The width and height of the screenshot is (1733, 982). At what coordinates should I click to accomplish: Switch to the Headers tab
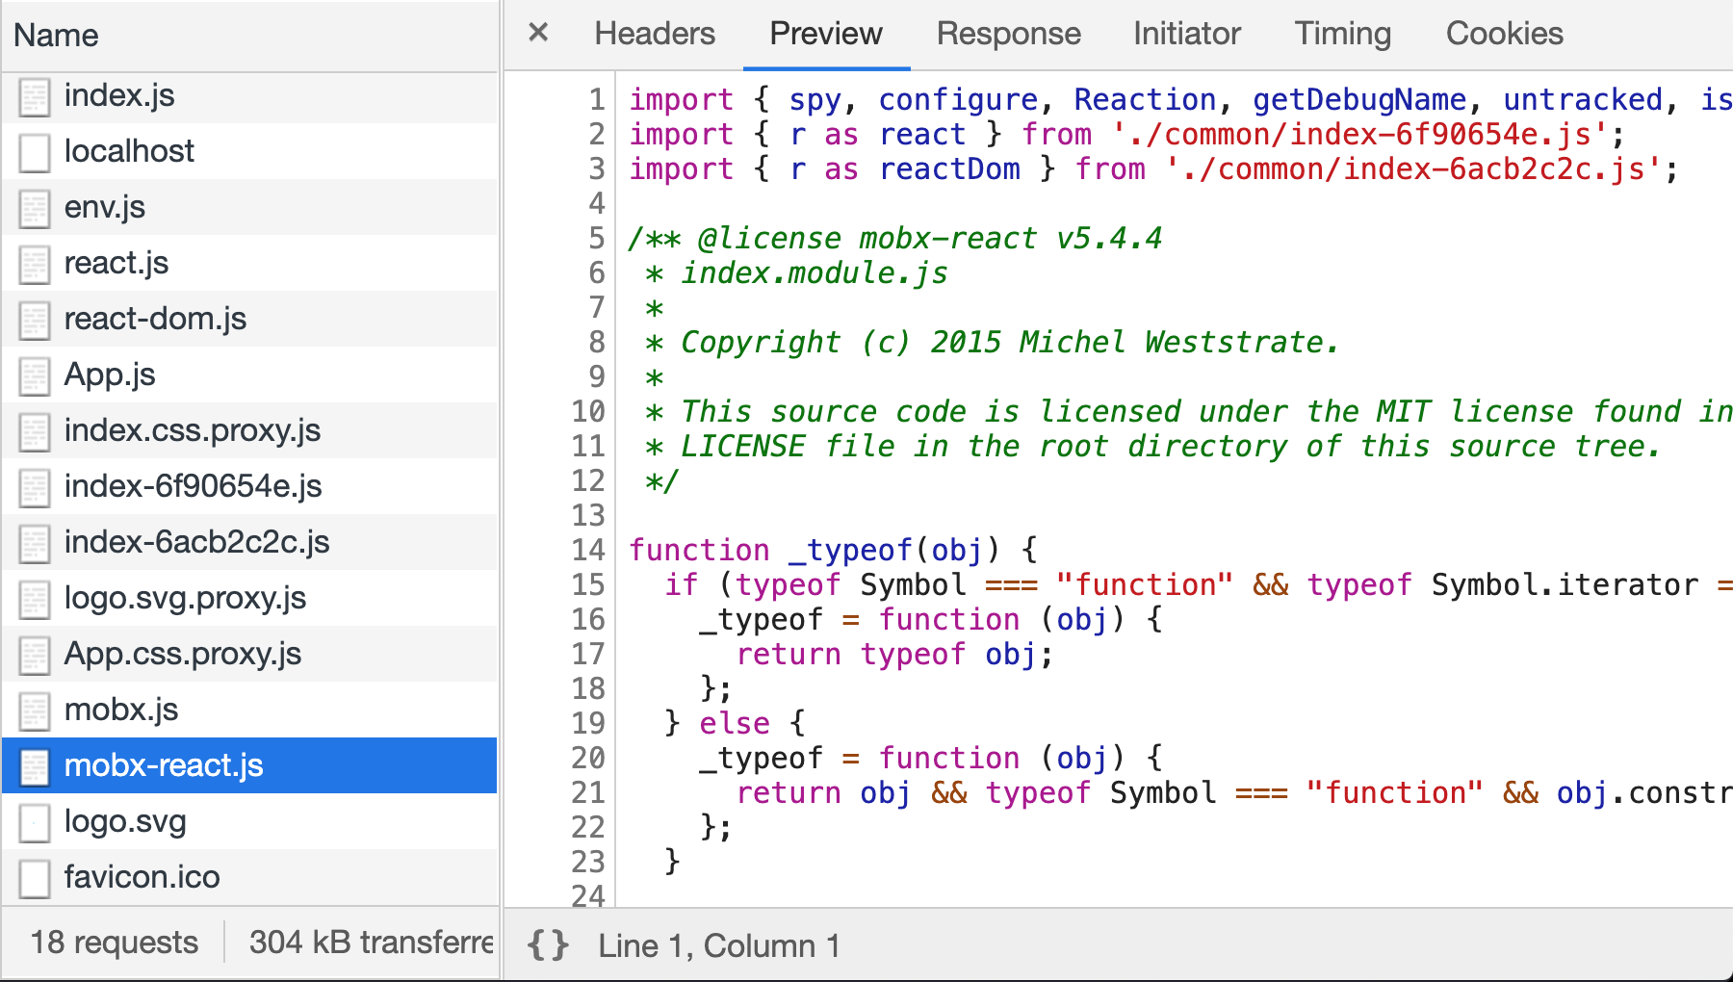[655, 34]
